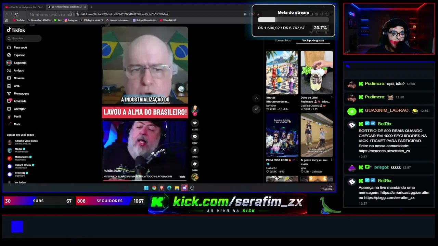Viewport: 438px width, 246px height.
Task: Click the Pesquisar search field
Action: coord(23,38)
